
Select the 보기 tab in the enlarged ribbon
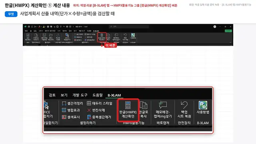tap(64, 95)
